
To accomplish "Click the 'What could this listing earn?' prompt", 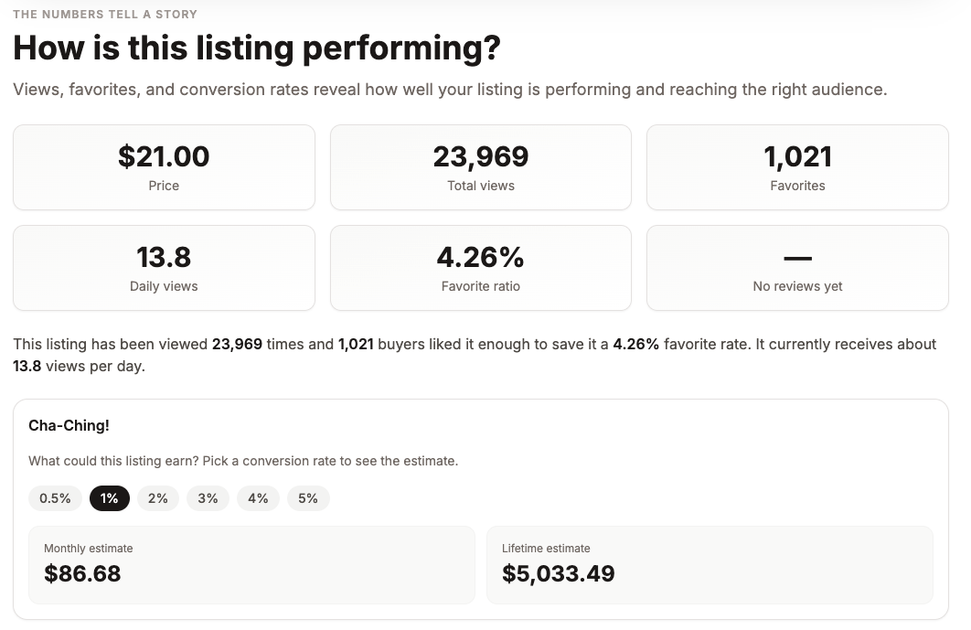I will [x=243, y=461].
